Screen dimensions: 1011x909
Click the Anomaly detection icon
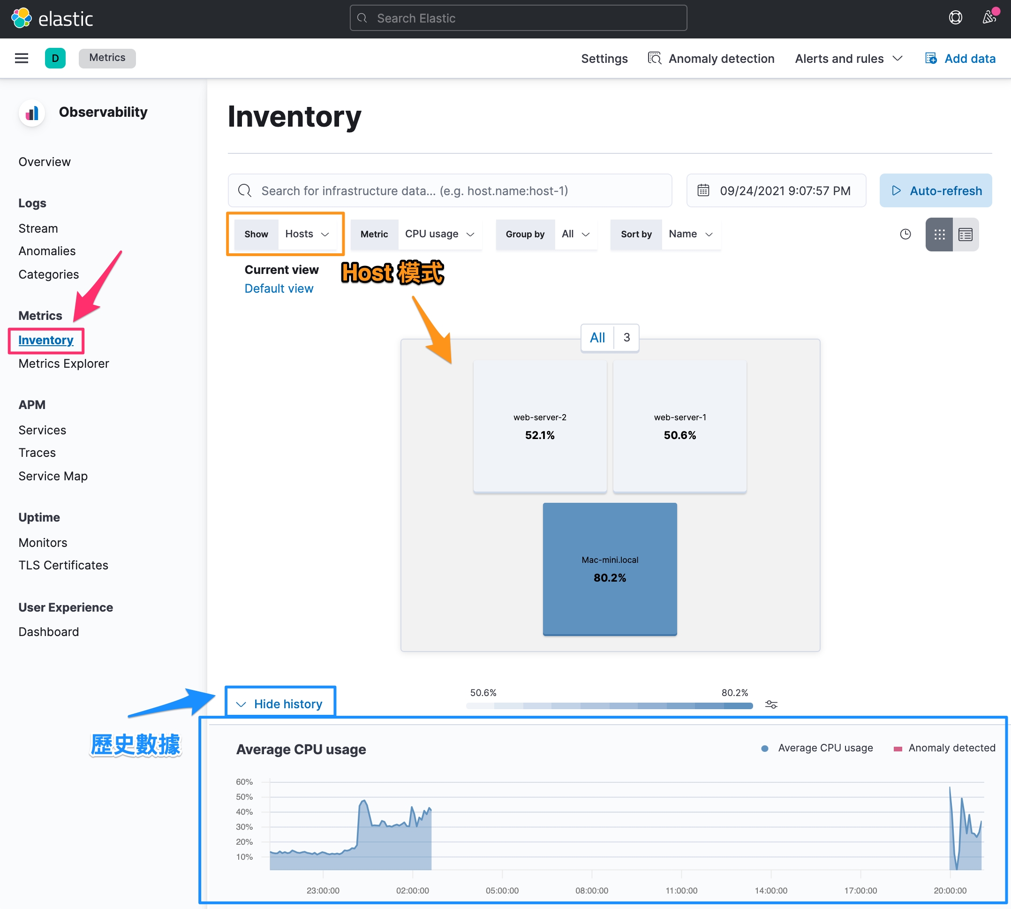[x=655, y=59]
